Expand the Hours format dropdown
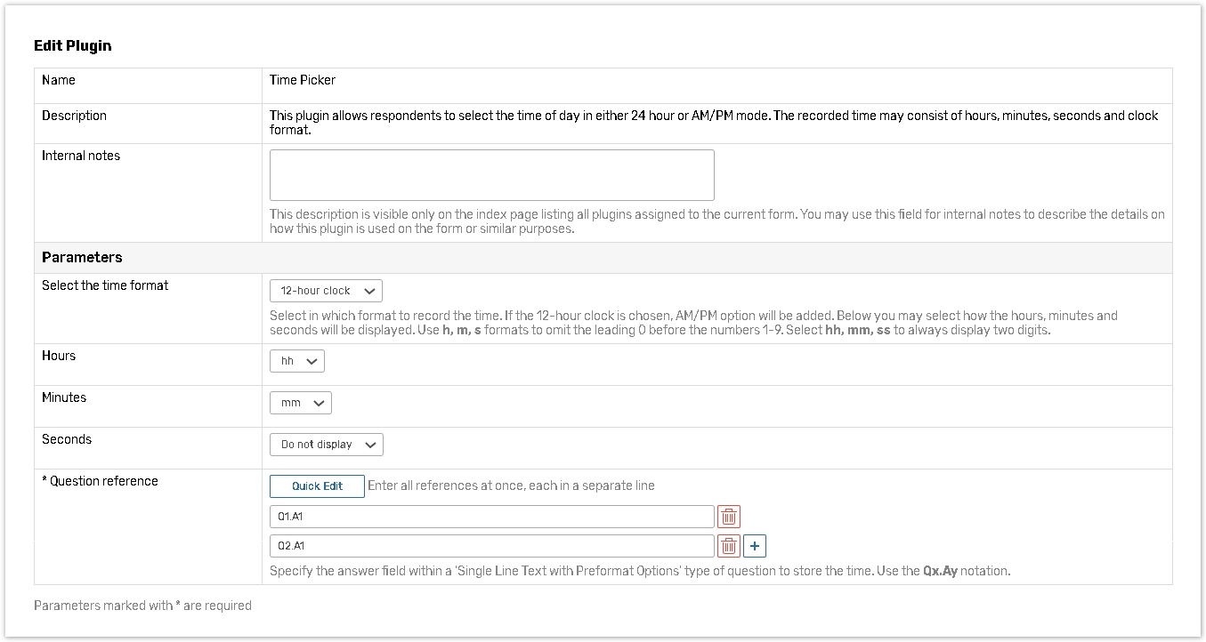The height and width of the screenshot is (642, 1206). [x=297, y=361]
